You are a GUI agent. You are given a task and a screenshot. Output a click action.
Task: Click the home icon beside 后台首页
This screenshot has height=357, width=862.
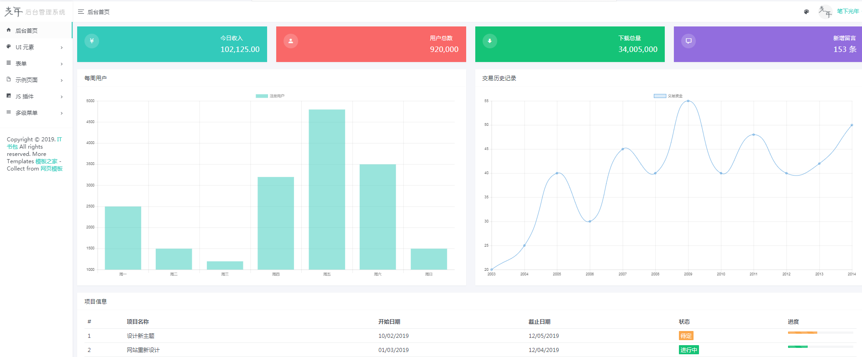pyautogui.click(x=9, y=30)
